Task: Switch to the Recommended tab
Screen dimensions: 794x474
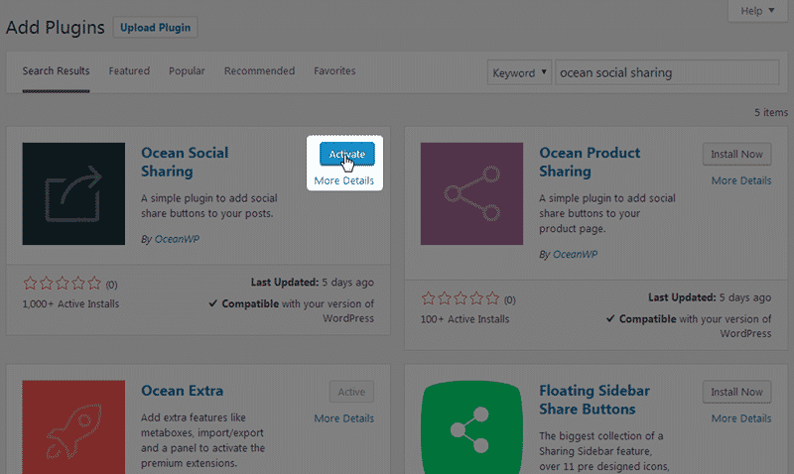Action: tap(259, 70)
